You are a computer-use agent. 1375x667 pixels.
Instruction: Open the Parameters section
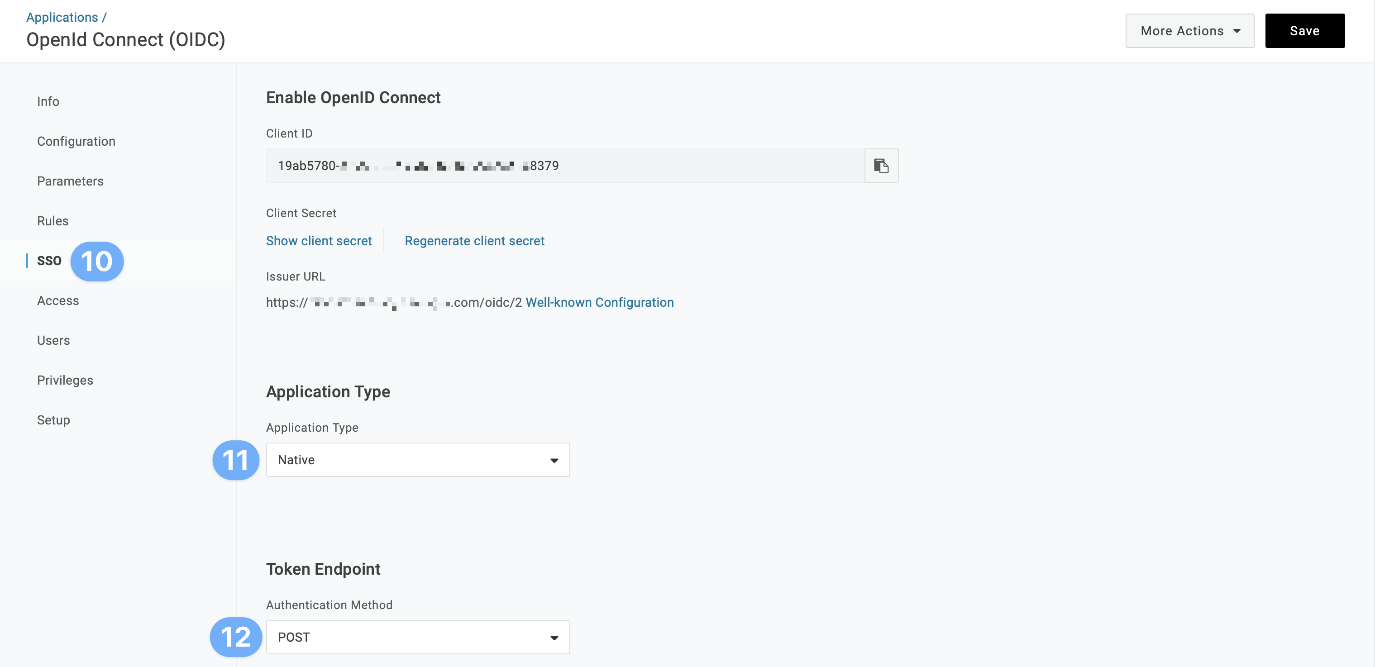pyautogui.click(x=71, y=181)
